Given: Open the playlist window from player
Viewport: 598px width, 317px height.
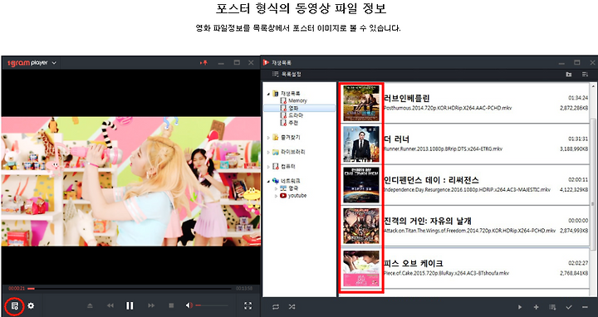Looking at the screenshot, I should [x=14, y=305].
